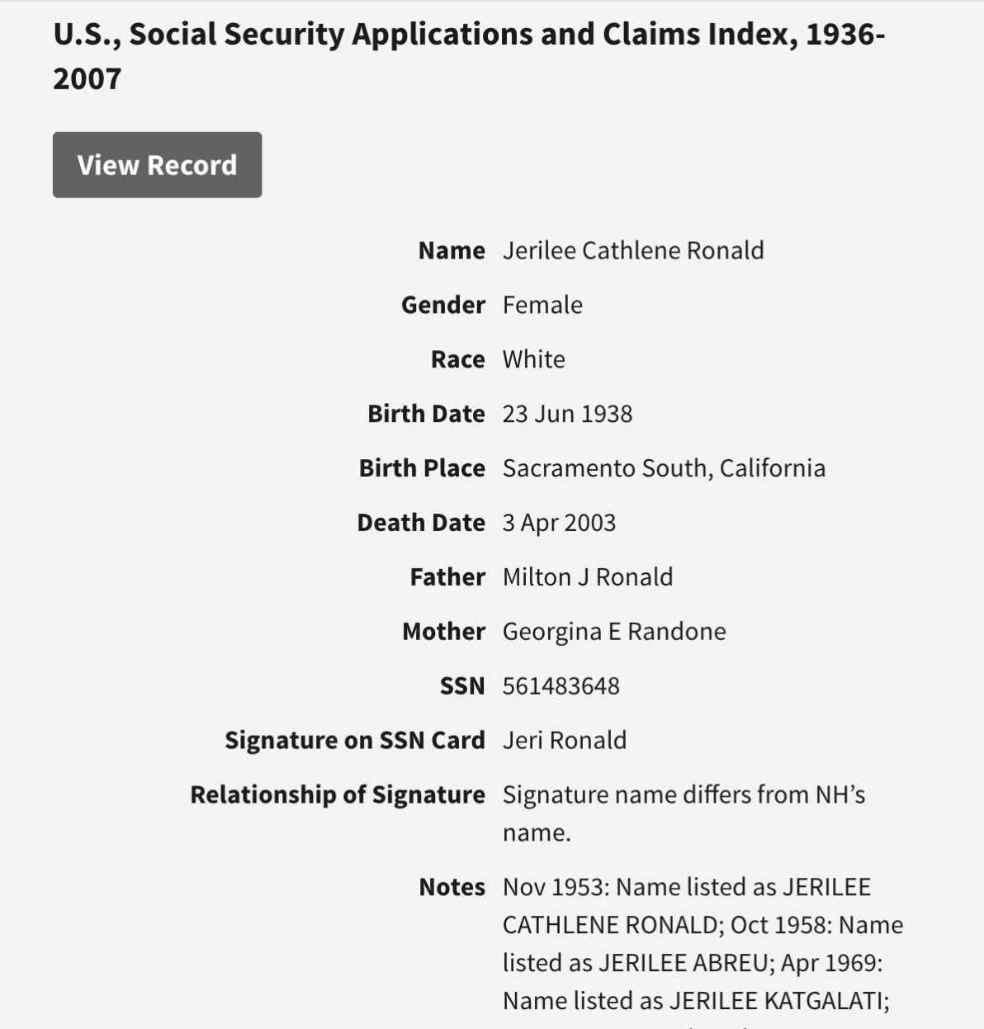This screenshot has width=984, height=1029.
Task: Click the Female gender value
Action: 542,305
